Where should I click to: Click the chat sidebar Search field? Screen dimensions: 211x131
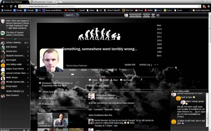click(x=11, y=130)
